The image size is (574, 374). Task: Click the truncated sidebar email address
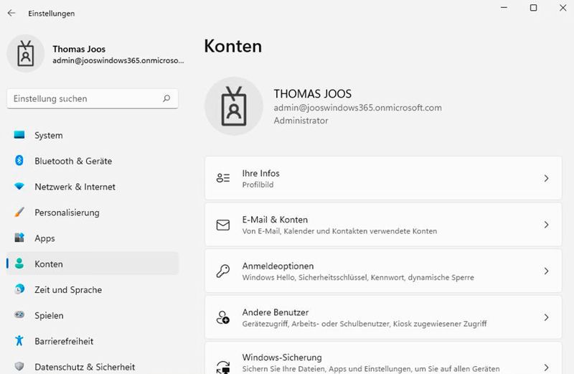118,60
